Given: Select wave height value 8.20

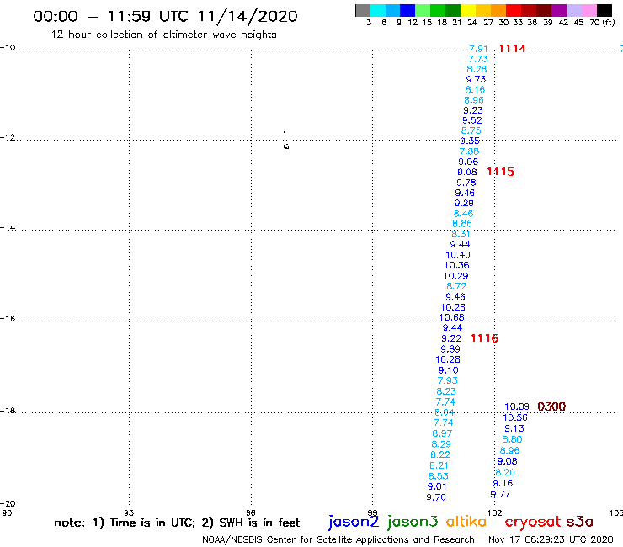Looking at the screenshot, I should point(505,472).
